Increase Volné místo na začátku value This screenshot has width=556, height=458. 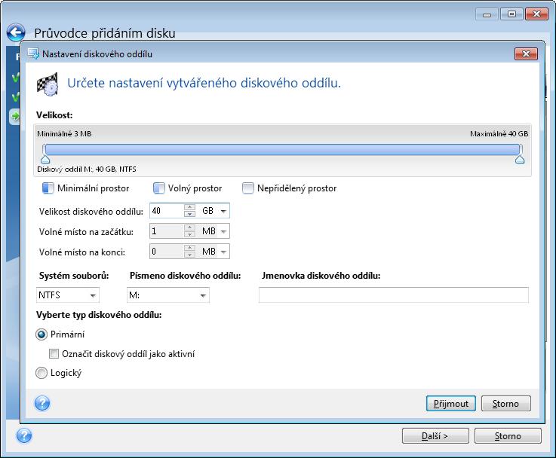pos(189,228)
